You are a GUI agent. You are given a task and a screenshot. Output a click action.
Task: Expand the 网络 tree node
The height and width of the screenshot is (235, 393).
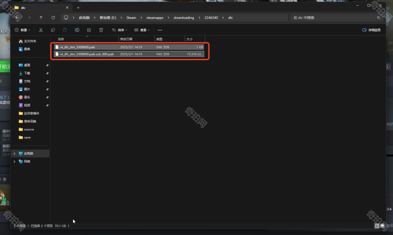tap(14, 161)
